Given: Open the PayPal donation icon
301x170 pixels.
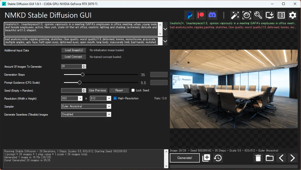Looking at the screenshot, I should [190, 15].
